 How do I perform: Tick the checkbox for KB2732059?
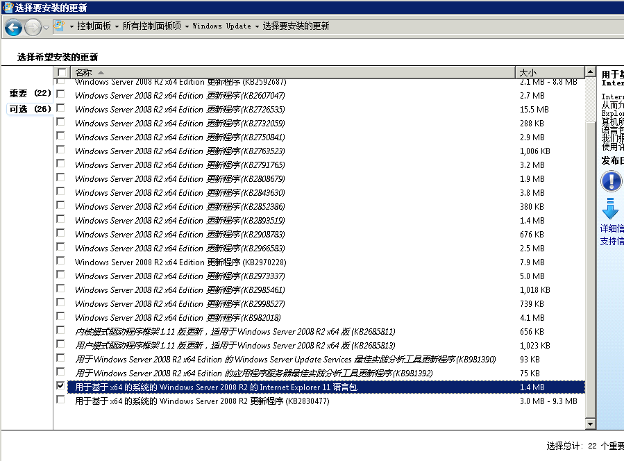60,121
